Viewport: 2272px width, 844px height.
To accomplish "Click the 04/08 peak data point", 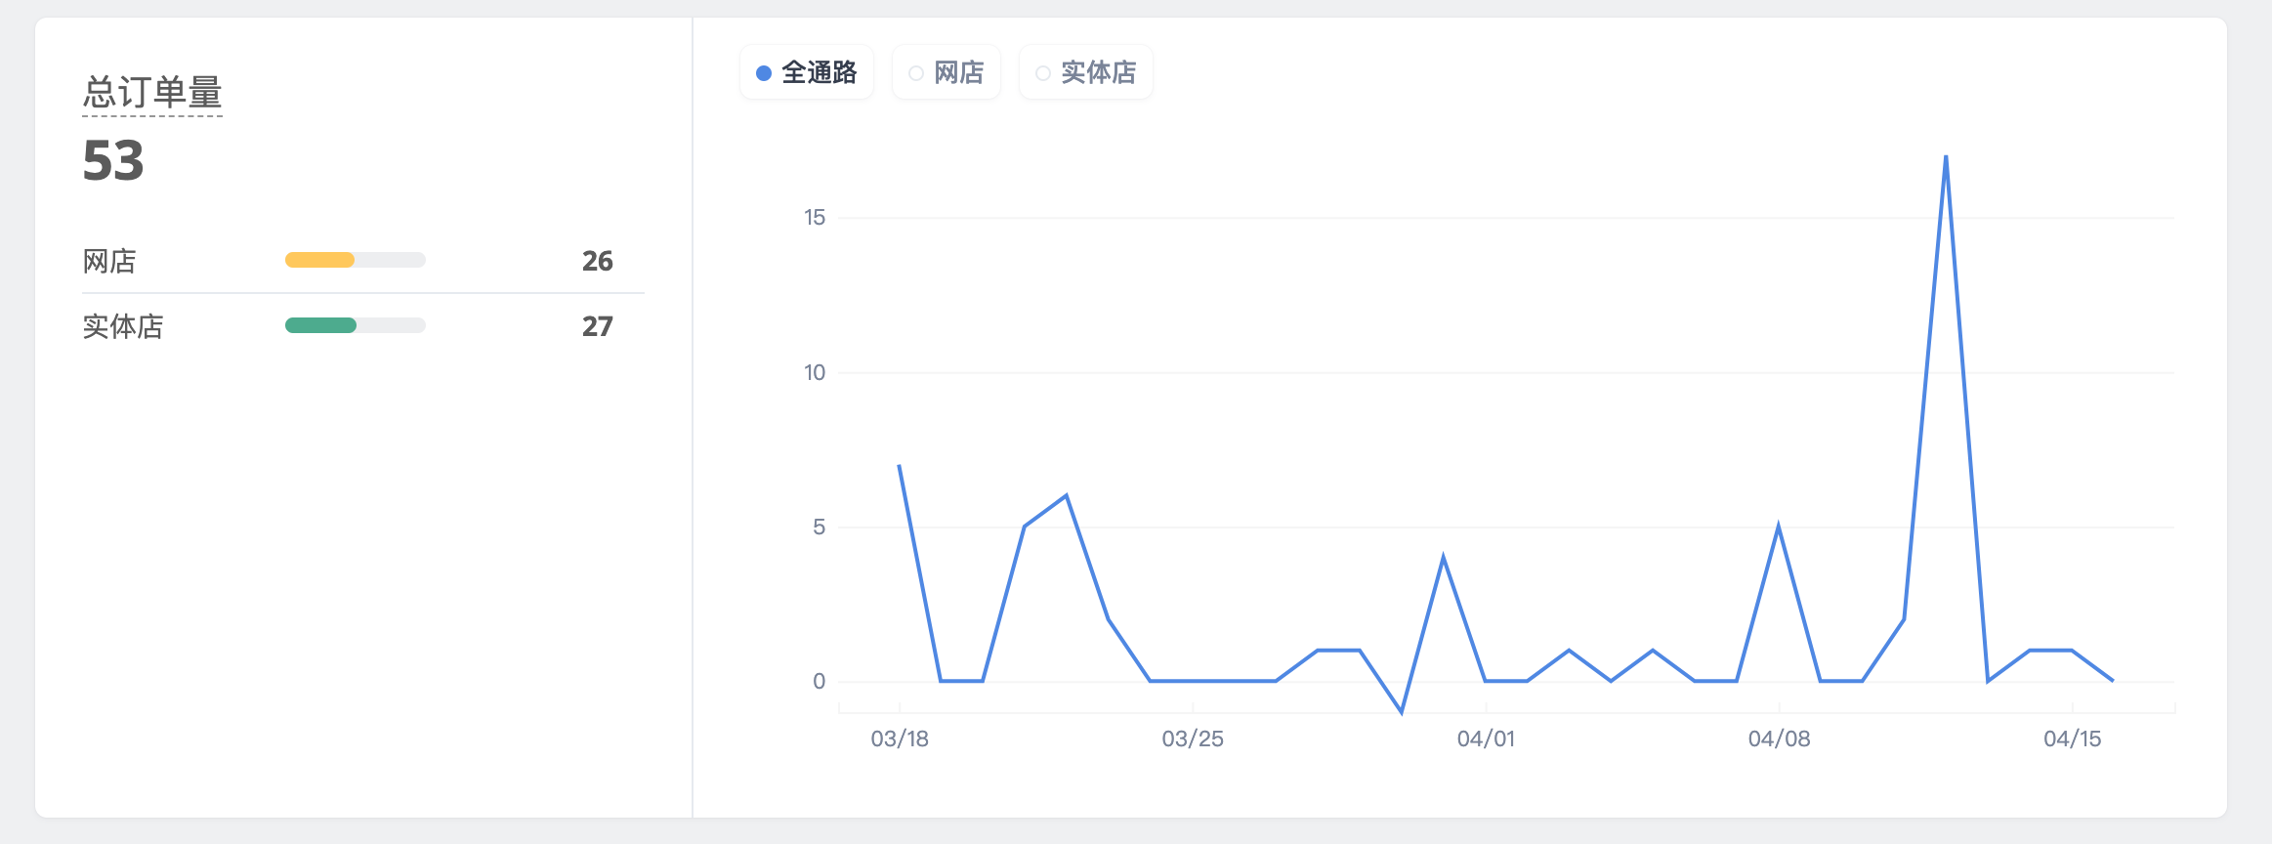I will [x=1779, y=527].
